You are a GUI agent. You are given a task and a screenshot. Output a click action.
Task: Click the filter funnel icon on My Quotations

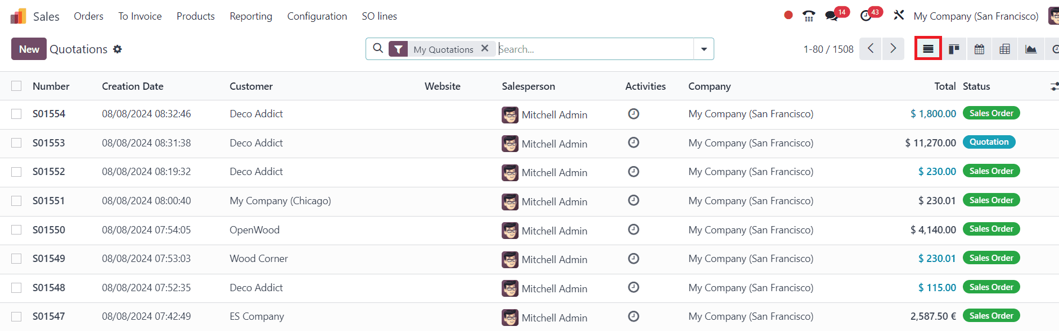[x=398, y=49]
